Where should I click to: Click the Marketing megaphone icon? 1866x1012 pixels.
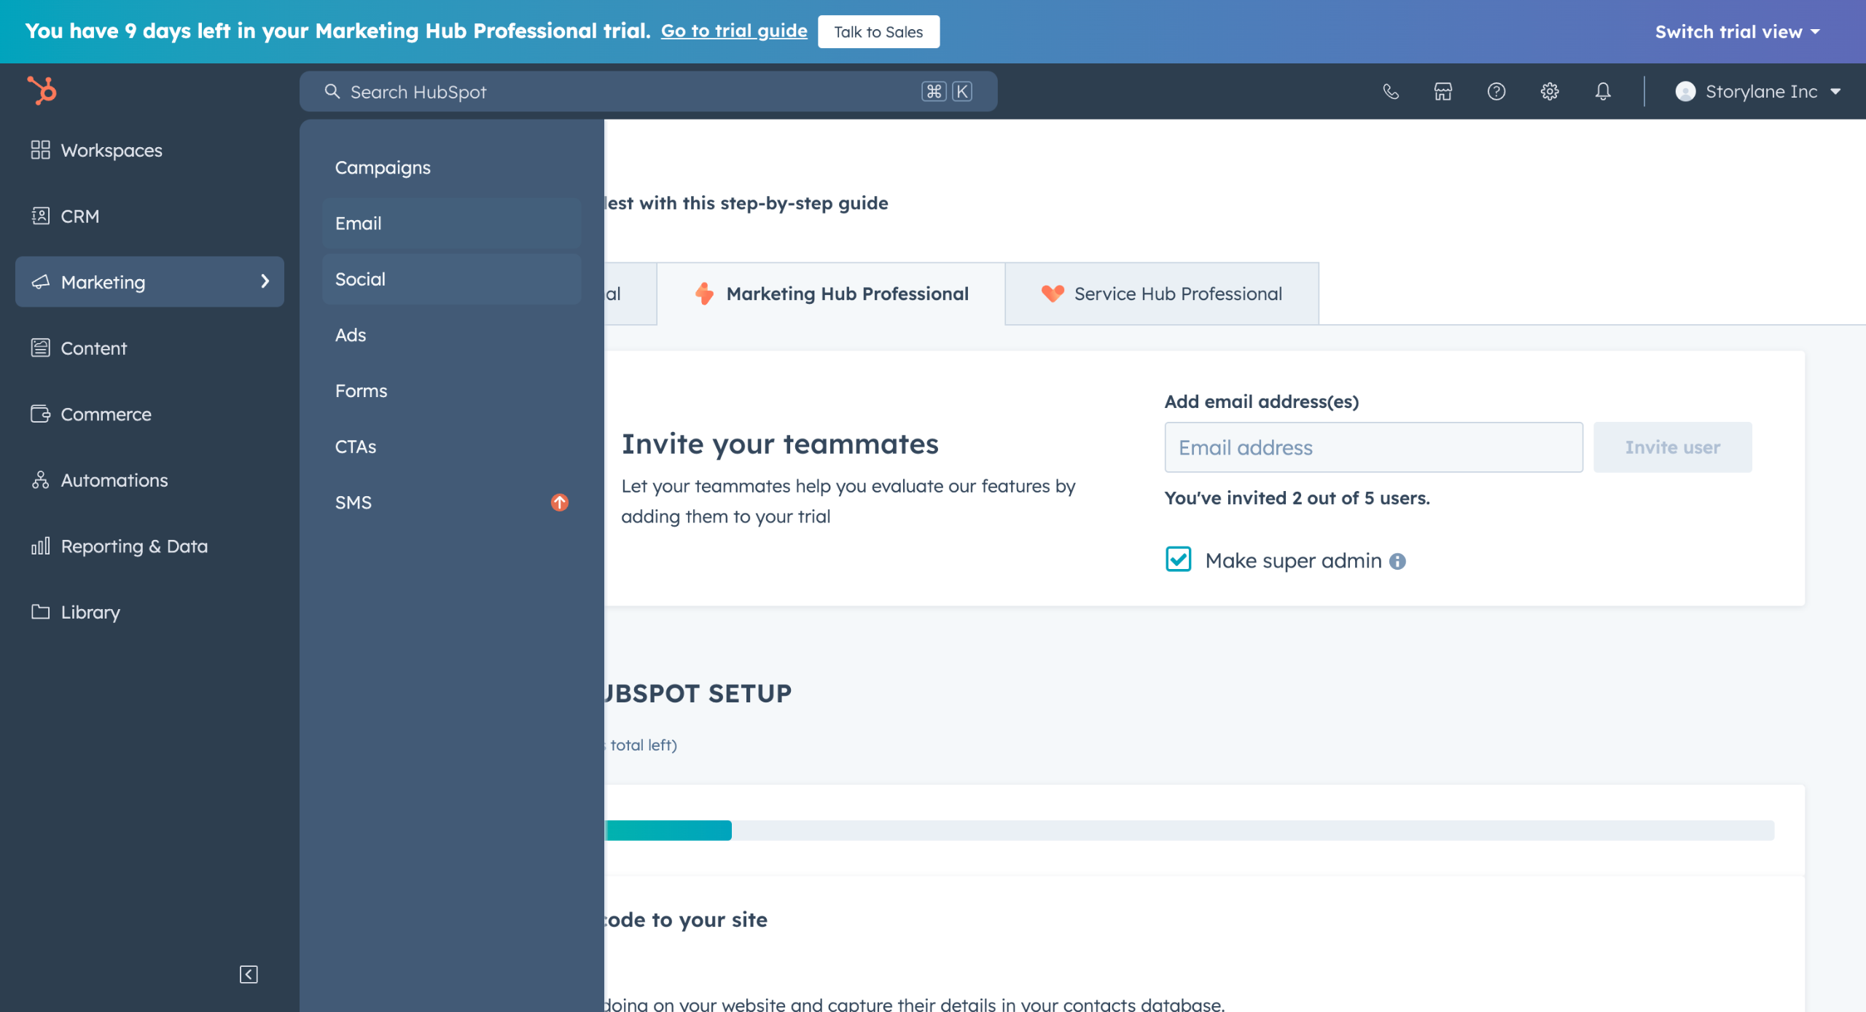41,282
